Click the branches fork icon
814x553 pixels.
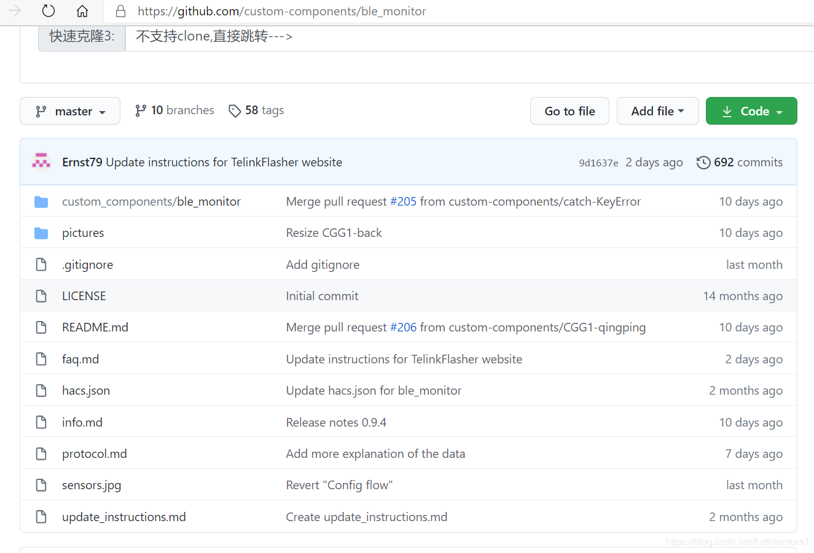pos(141,110)
